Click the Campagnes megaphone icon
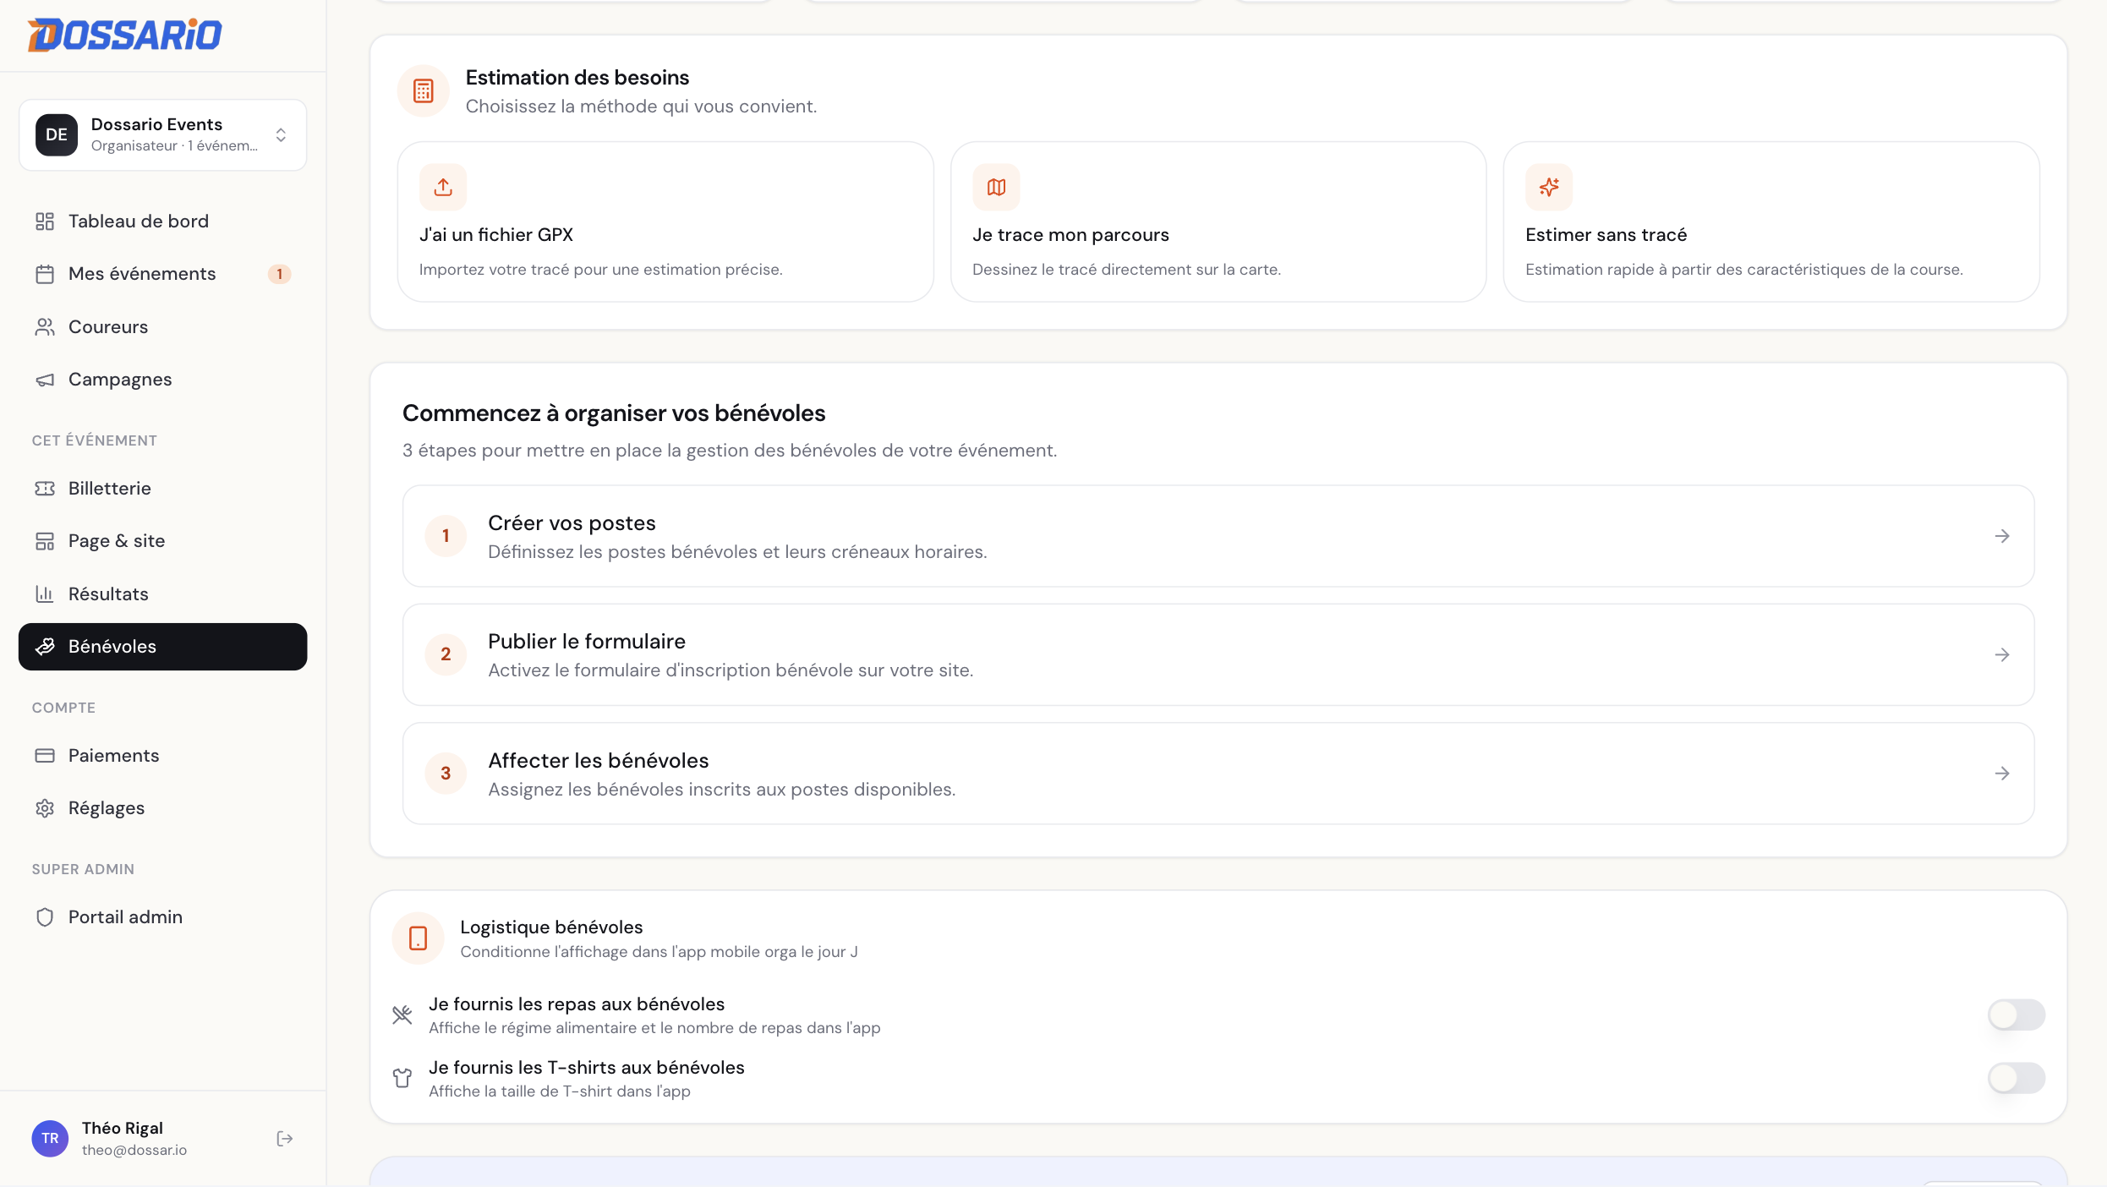The image size is (2107, 1187). point(45,380)
